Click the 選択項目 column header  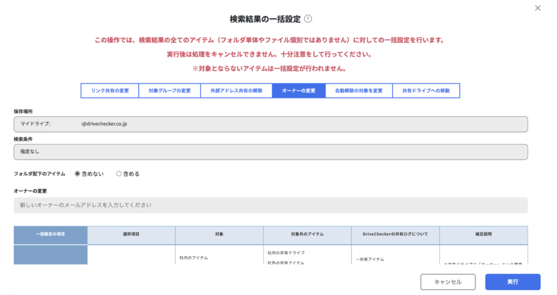point(131,235)
